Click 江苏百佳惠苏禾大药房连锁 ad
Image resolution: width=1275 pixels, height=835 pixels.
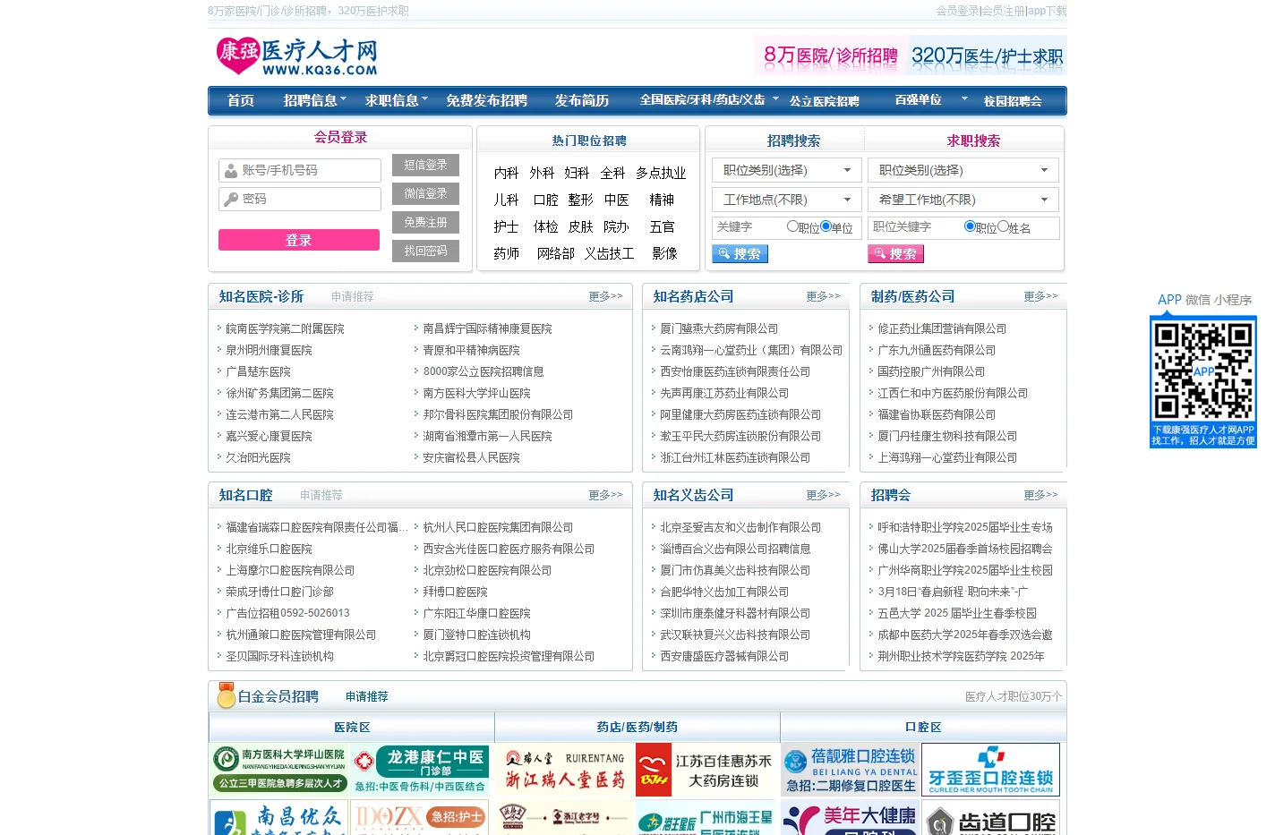pyautogui.click(x=706, y=770)
